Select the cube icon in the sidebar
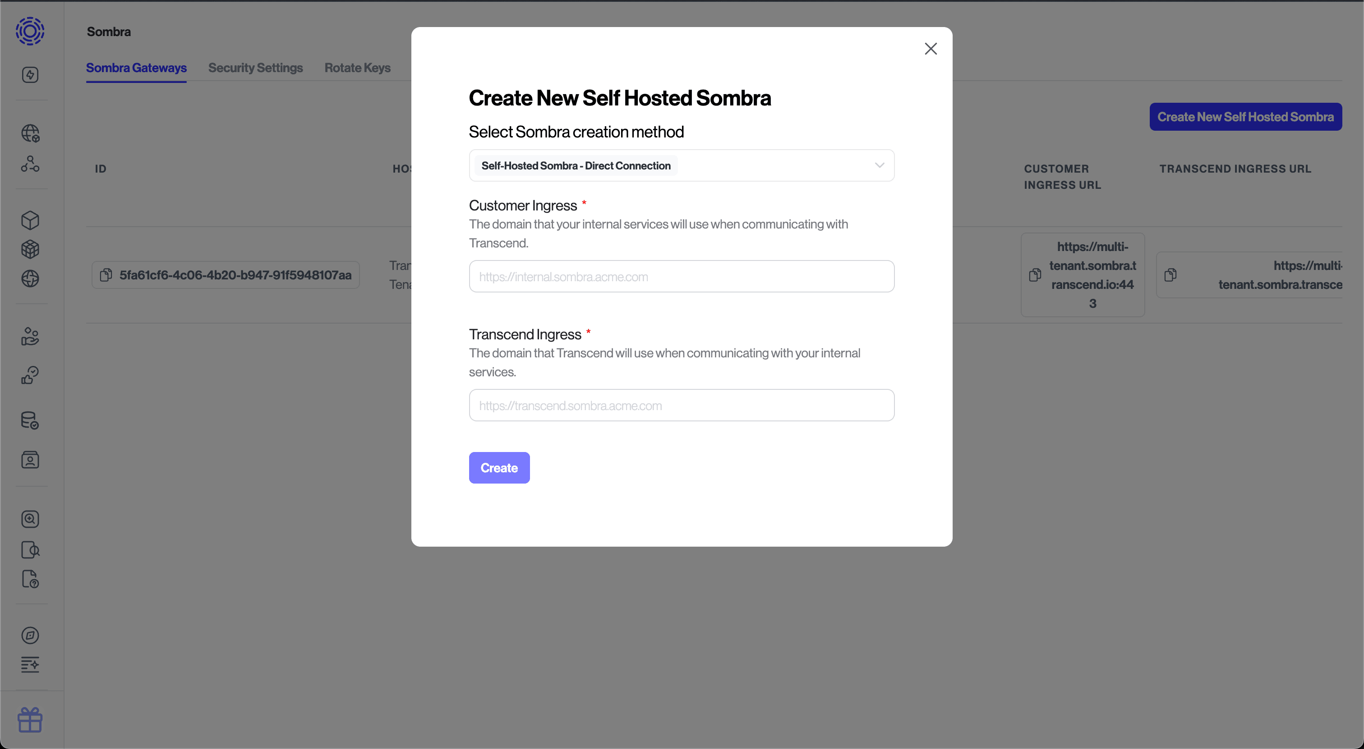The image size is (1364, 749). coord(30,220)
